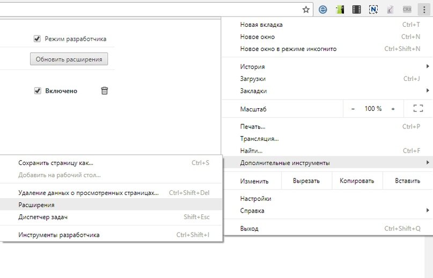Open Загрузки from the menu
The height and width of the screenshot is (278, 433).
pos(327,79)
